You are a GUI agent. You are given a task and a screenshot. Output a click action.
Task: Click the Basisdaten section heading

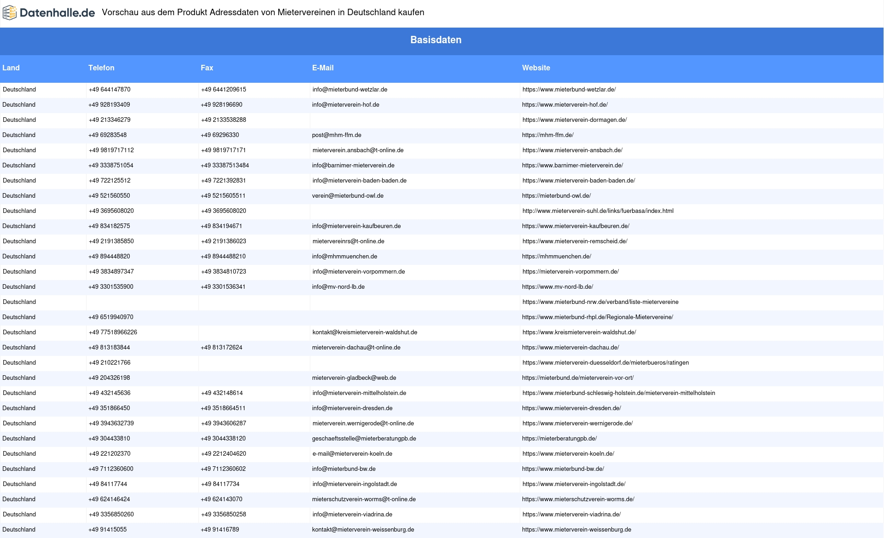coord(436,40)
